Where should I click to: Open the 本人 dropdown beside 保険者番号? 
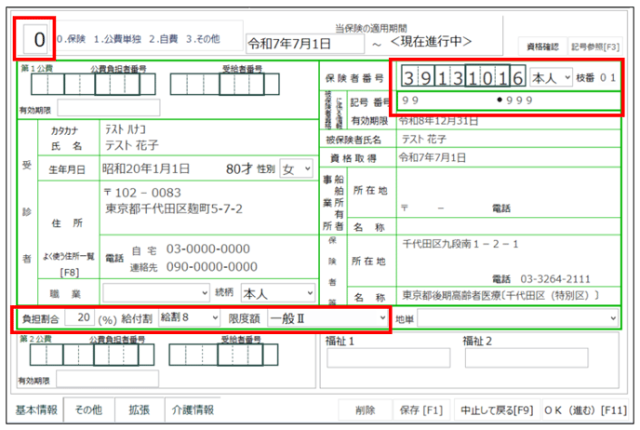click(x=554, y=78)
